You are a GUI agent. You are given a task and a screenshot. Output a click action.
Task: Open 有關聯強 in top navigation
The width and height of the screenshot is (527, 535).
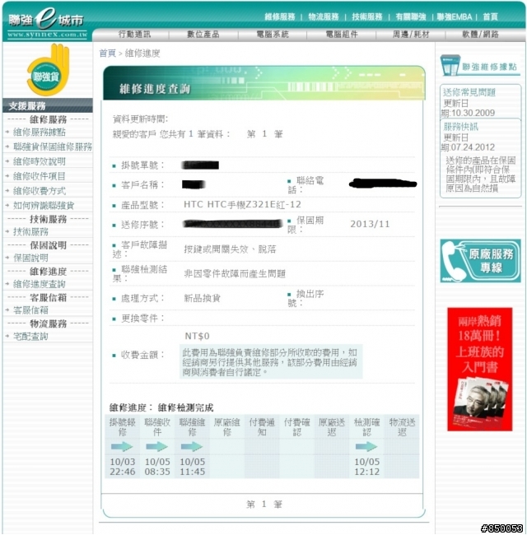(411, 16)
